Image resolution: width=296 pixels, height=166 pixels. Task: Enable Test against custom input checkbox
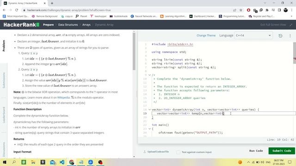pyautogui.click(x=178, y=152)
